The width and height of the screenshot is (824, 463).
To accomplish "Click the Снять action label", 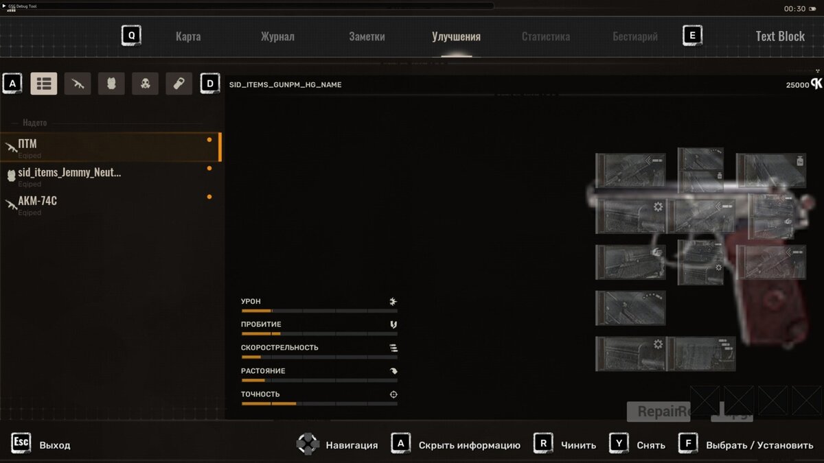I will tap(651, 445).
